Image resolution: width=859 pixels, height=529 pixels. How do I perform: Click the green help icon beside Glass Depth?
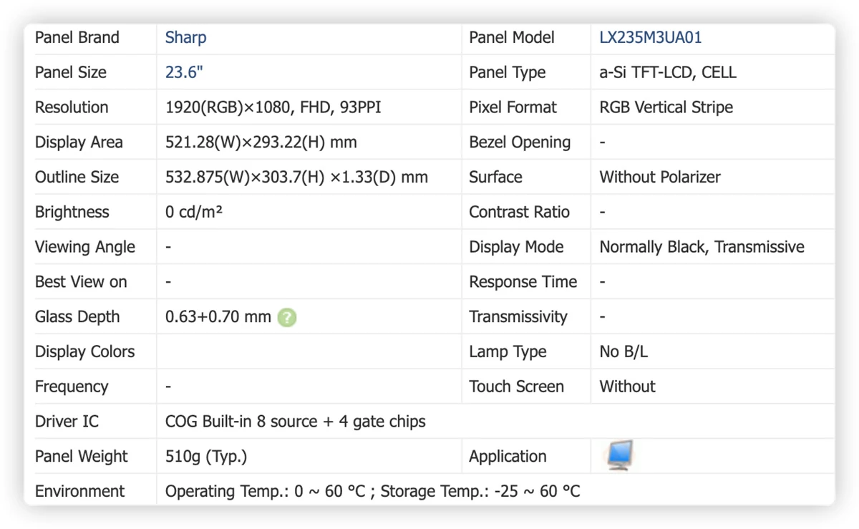[287, 317]
